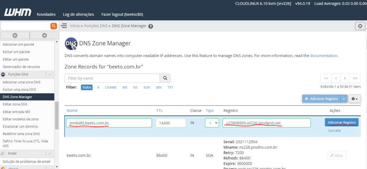Filter records by NS type
367x169 pixels.
pyautogui.click(x=135, y=88)
